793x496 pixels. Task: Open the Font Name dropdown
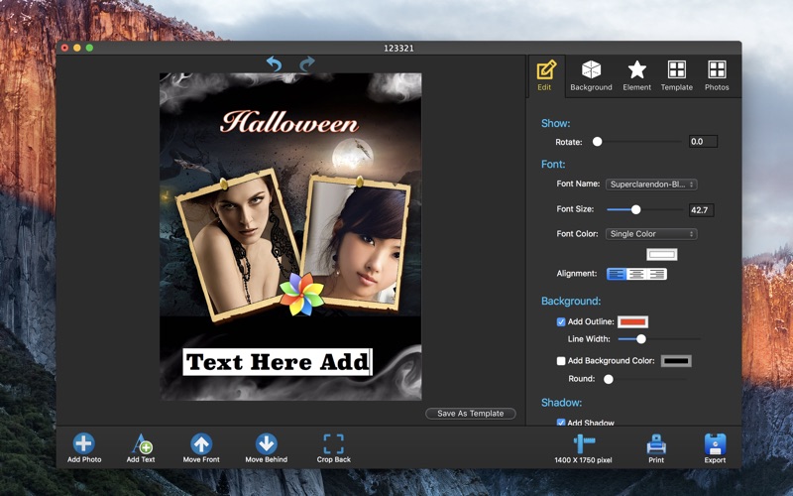click(x=651, y=185)
